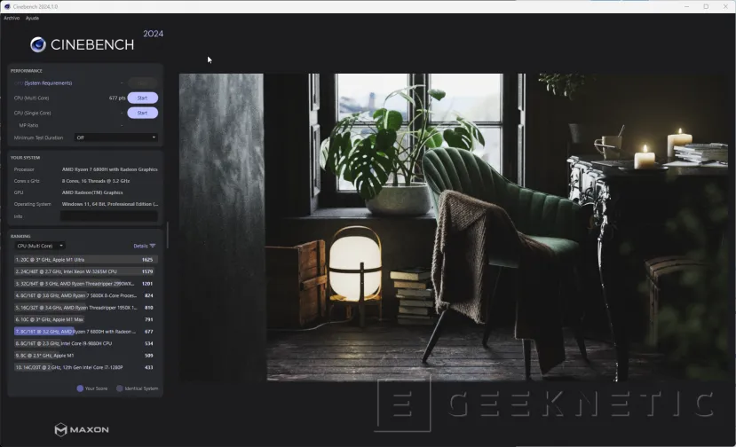This screenshot has height=447, width=736.
Task: Click the Your Score legend swatch
Action: (x=80, y=388)
